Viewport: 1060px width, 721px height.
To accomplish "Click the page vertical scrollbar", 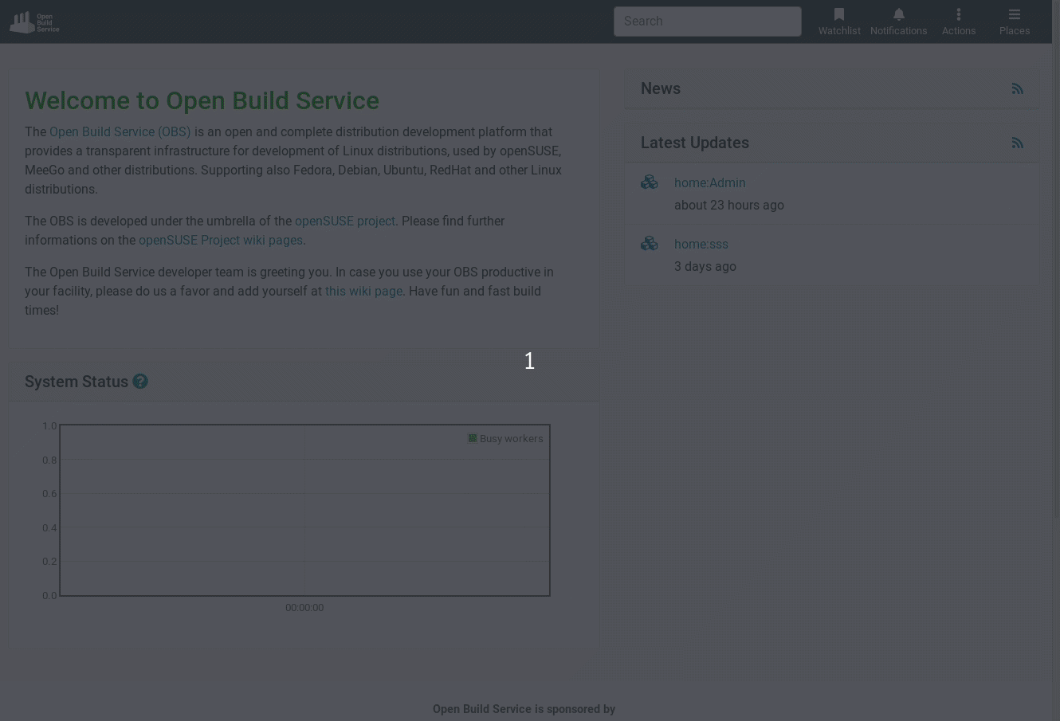I will click(x=1055, y=319).
